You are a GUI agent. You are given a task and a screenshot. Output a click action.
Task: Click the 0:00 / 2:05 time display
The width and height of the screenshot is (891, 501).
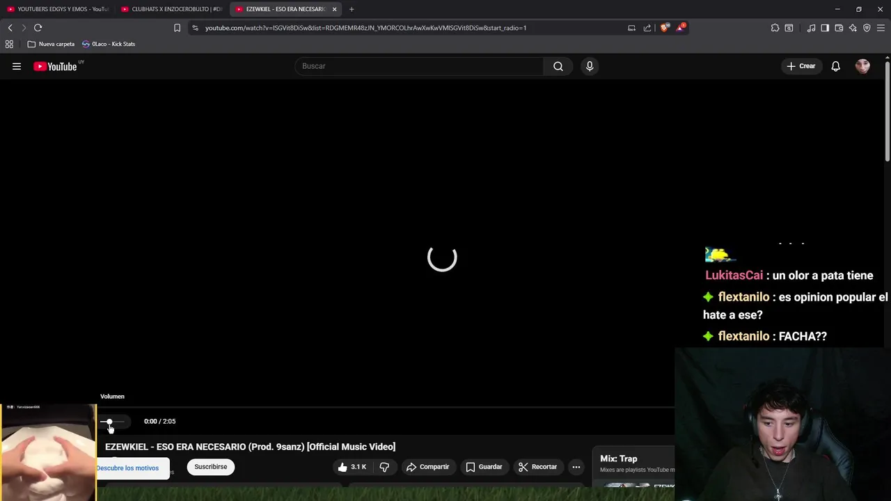pyautogui.click(x=160, y=421)
